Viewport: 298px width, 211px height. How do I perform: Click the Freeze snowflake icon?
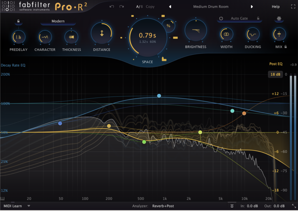(279, 18)
